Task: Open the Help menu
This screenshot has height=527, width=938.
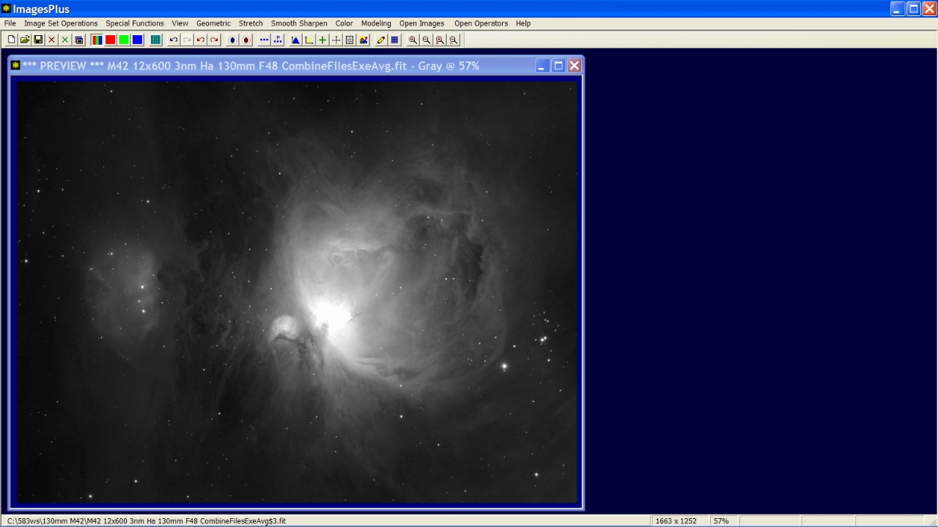Action: (x=523, y=23)
